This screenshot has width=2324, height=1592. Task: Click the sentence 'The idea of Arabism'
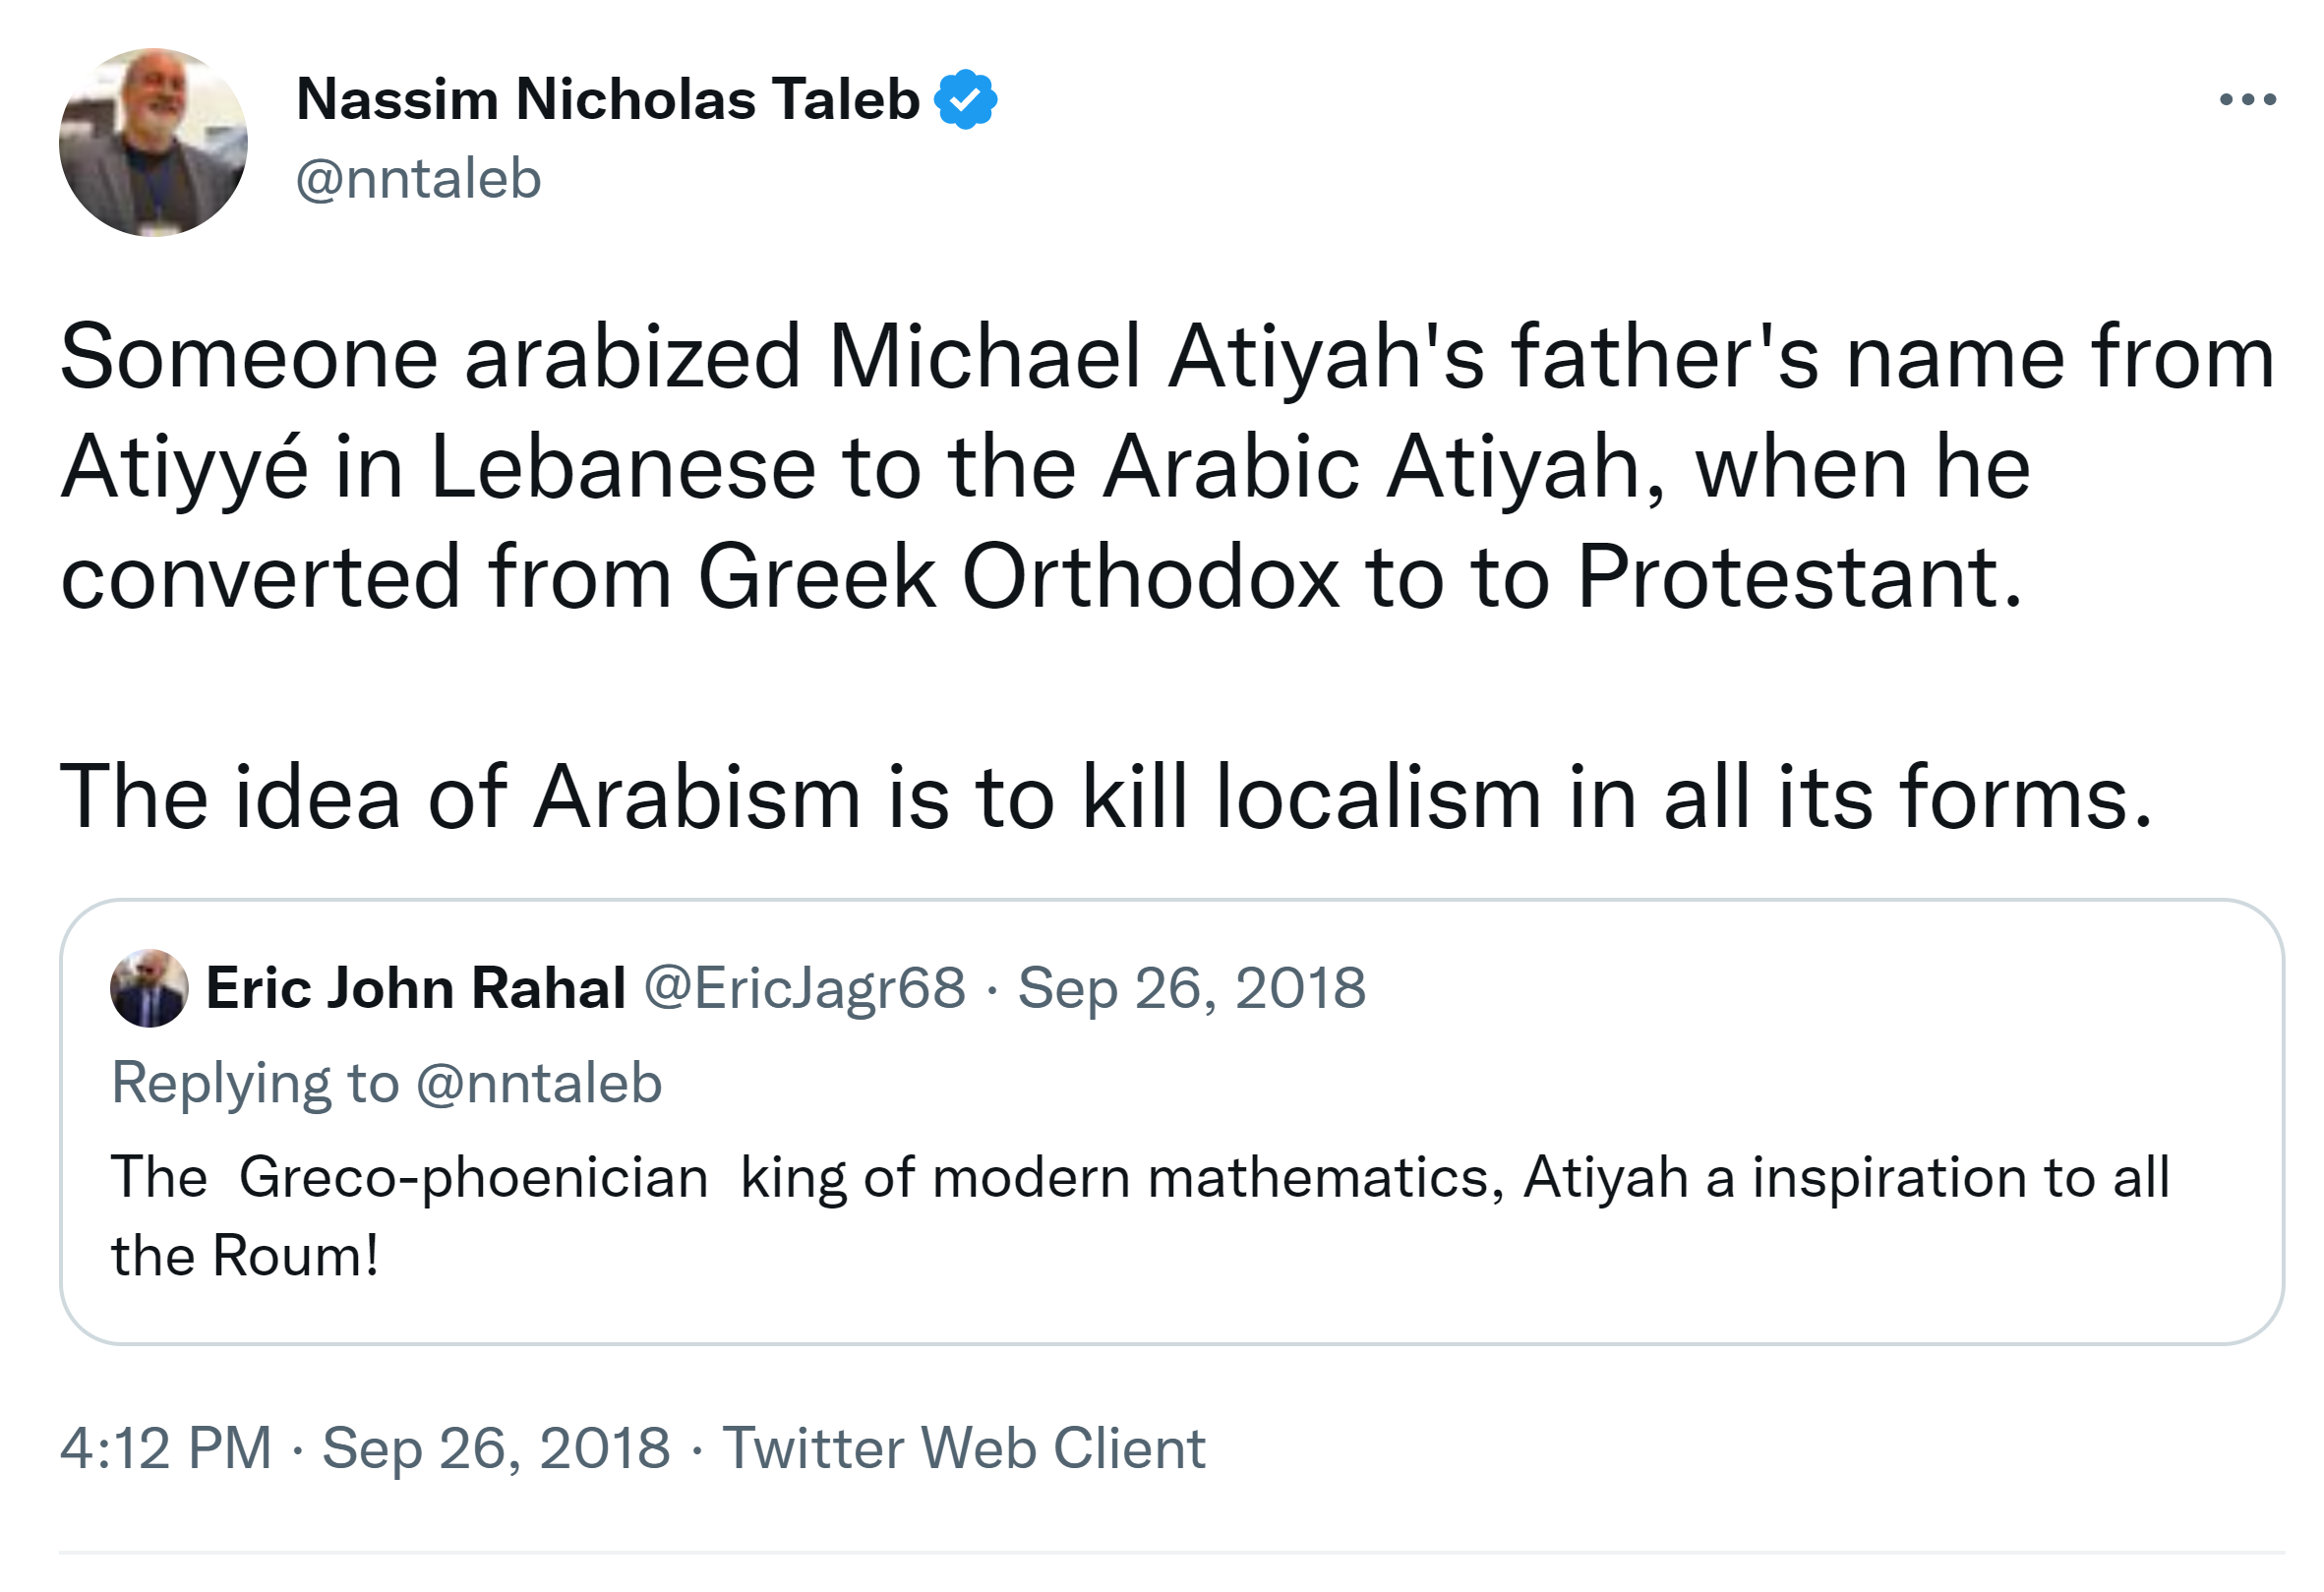(x=1106, y=797)
